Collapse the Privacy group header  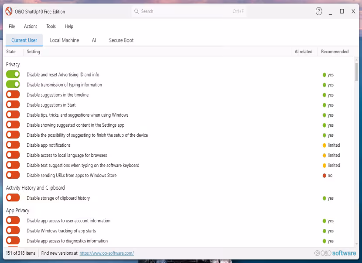[x=13, y=64]
